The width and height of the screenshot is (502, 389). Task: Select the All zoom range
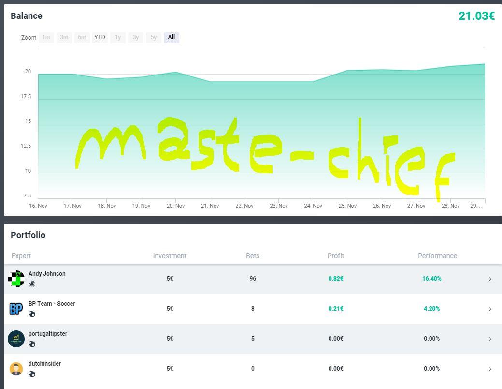172,37
